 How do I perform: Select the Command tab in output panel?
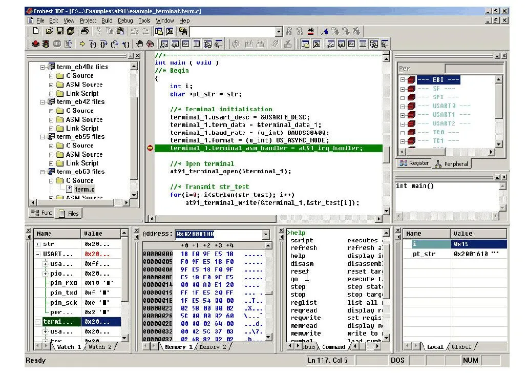334,347
